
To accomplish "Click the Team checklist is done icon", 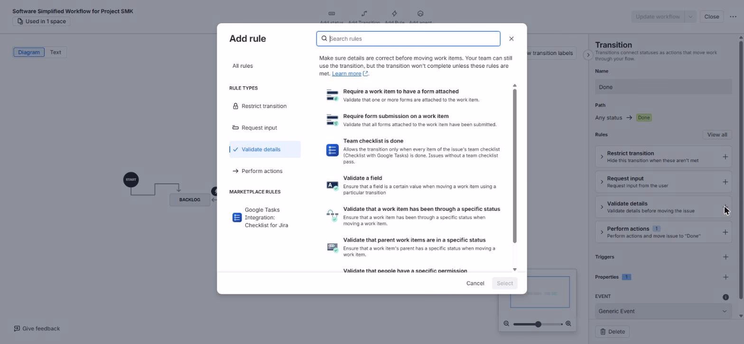I will click(x=332, y=150).
